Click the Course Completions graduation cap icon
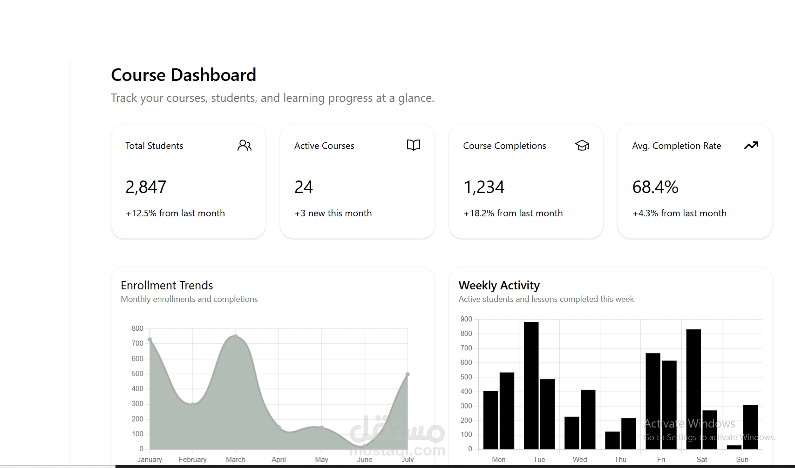The image size is (795, 468). coord(582,145)
